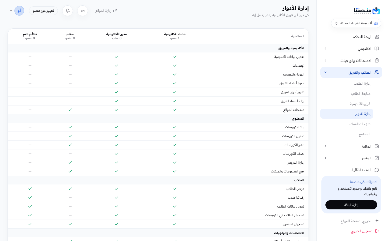Screen dimensions: 386x241
Task: Click the طاقم دعم column header
Action: click(x=30, y=36)
